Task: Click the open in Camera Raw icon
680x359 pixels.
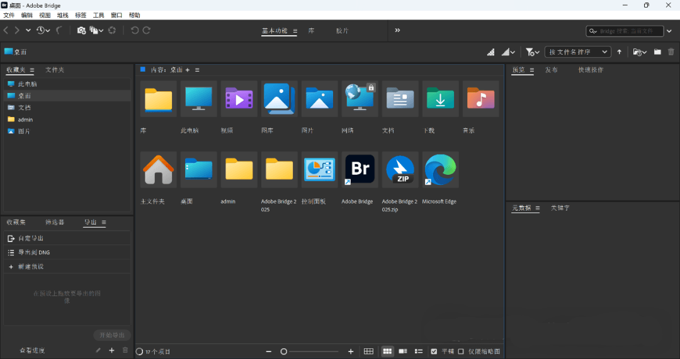Action: click(x=112, y=30)
